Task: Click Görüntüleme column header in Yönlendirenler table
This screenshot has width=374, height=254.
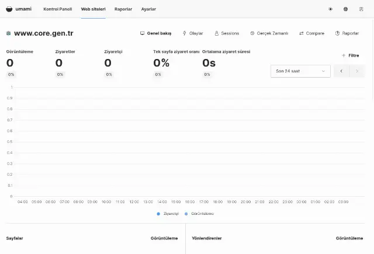Action: [x=349, y=238]
